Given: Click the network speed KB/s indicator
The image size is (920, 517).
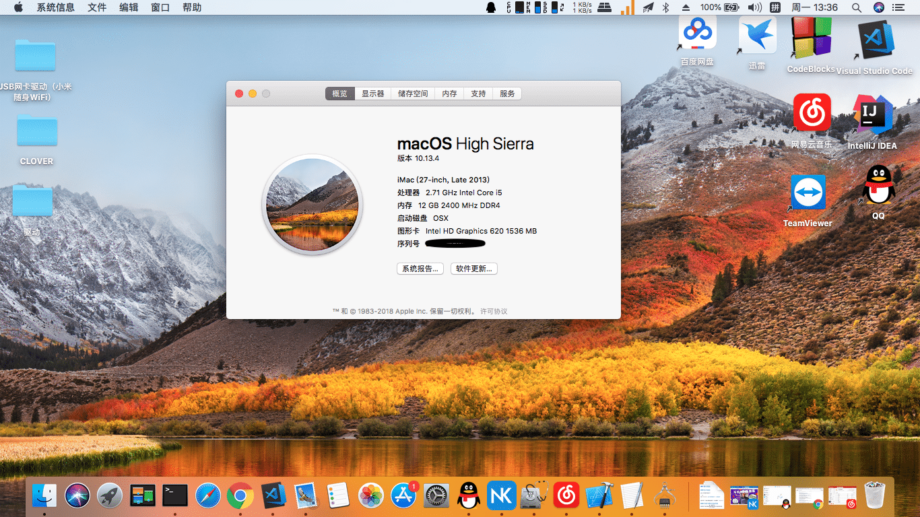Looking at the screenshot, I should [583, 7].
